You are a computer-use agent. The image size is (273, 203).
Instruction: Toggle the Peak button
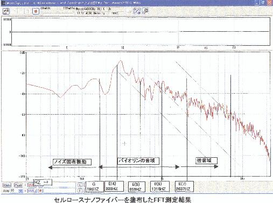(x=19, y=185)
